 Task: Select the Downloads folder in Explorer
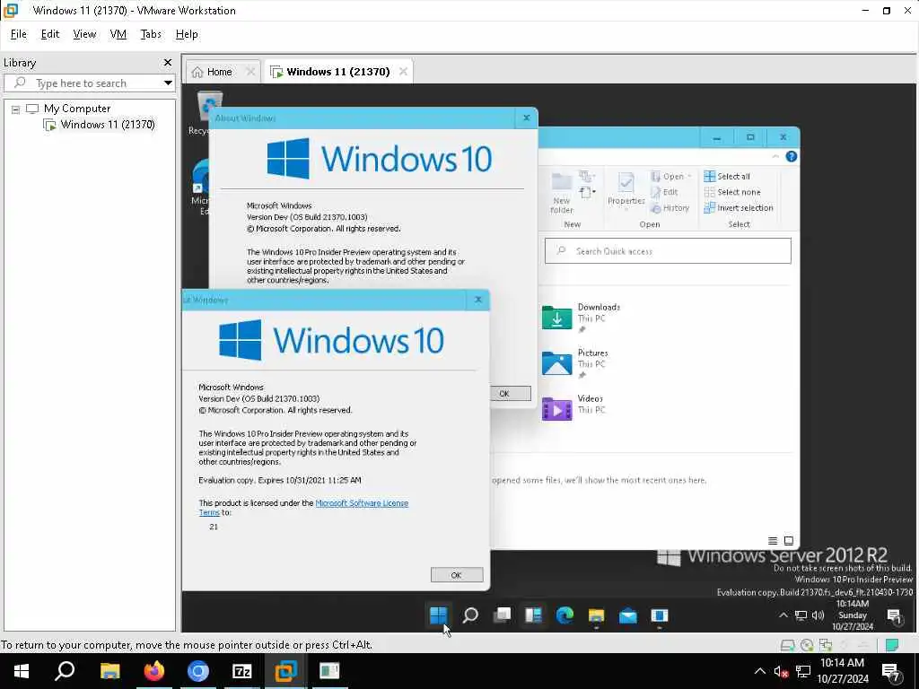coord(581,317)
